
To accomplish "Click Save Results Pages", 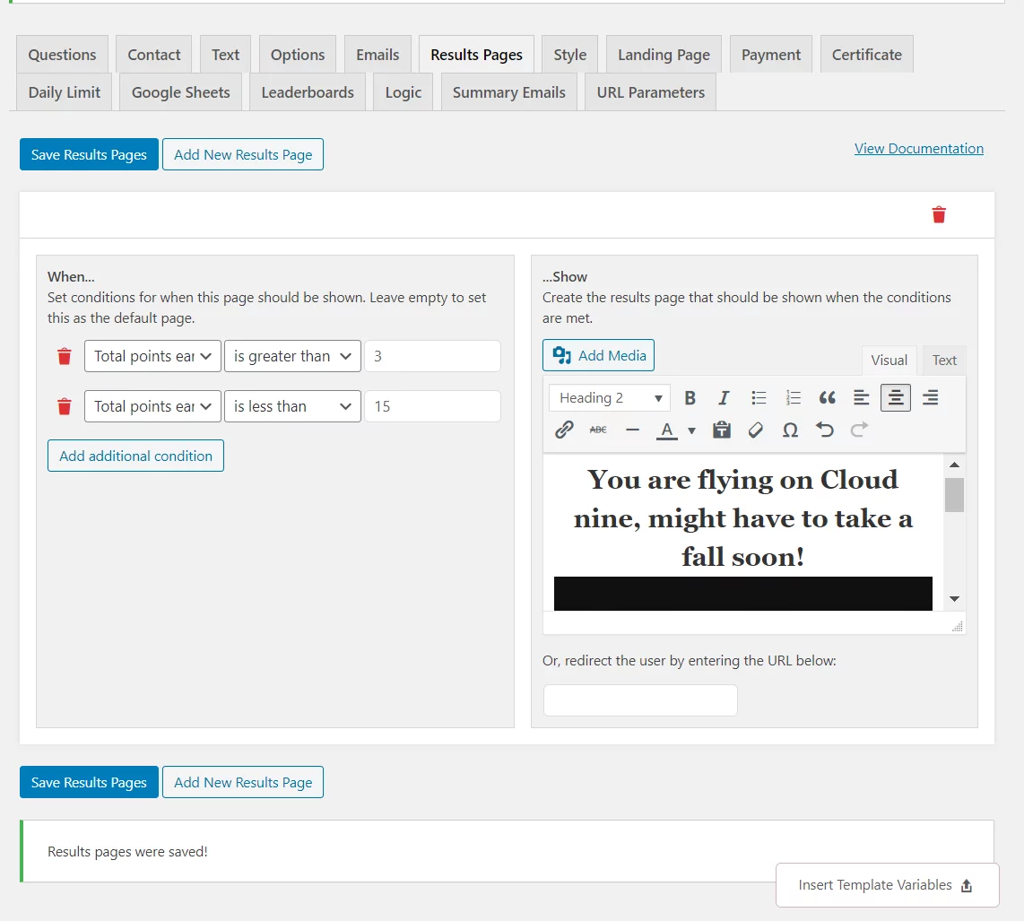I will (88, 154).
